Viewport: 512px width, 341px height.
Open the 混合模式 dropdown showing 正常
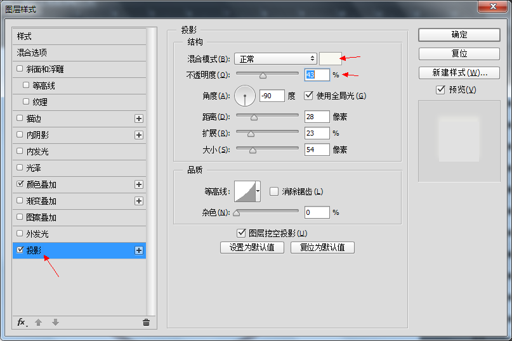tap(275, 59)
